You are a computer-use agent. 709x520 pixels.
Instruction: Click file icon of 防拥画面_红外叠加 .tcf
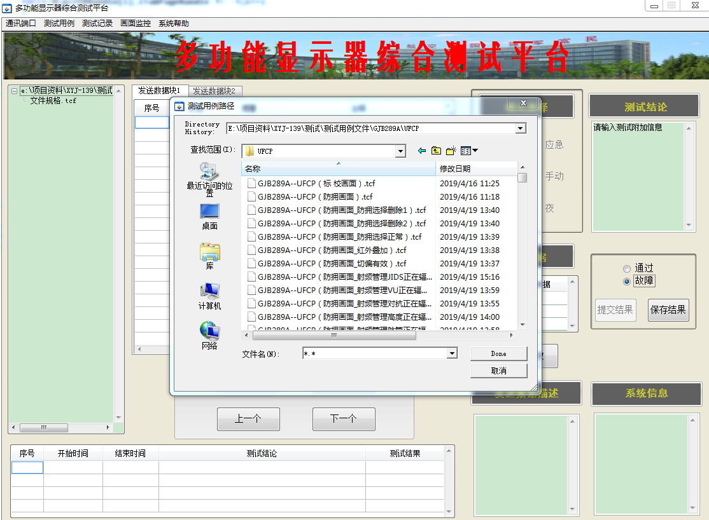point(251,250)
